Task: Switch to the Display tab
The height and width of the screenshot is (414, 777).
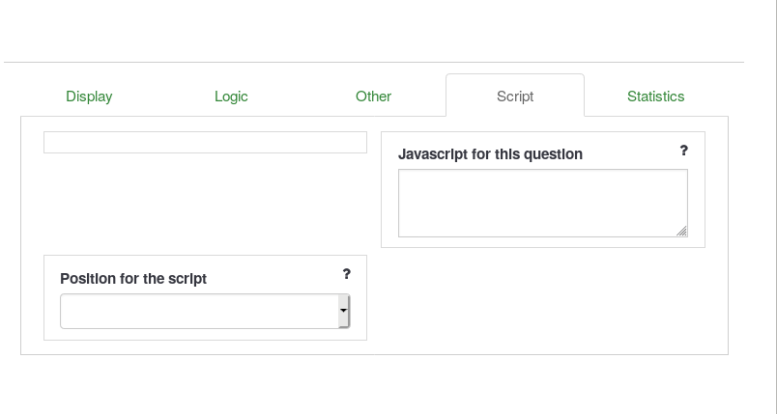Action: [89, 97]
